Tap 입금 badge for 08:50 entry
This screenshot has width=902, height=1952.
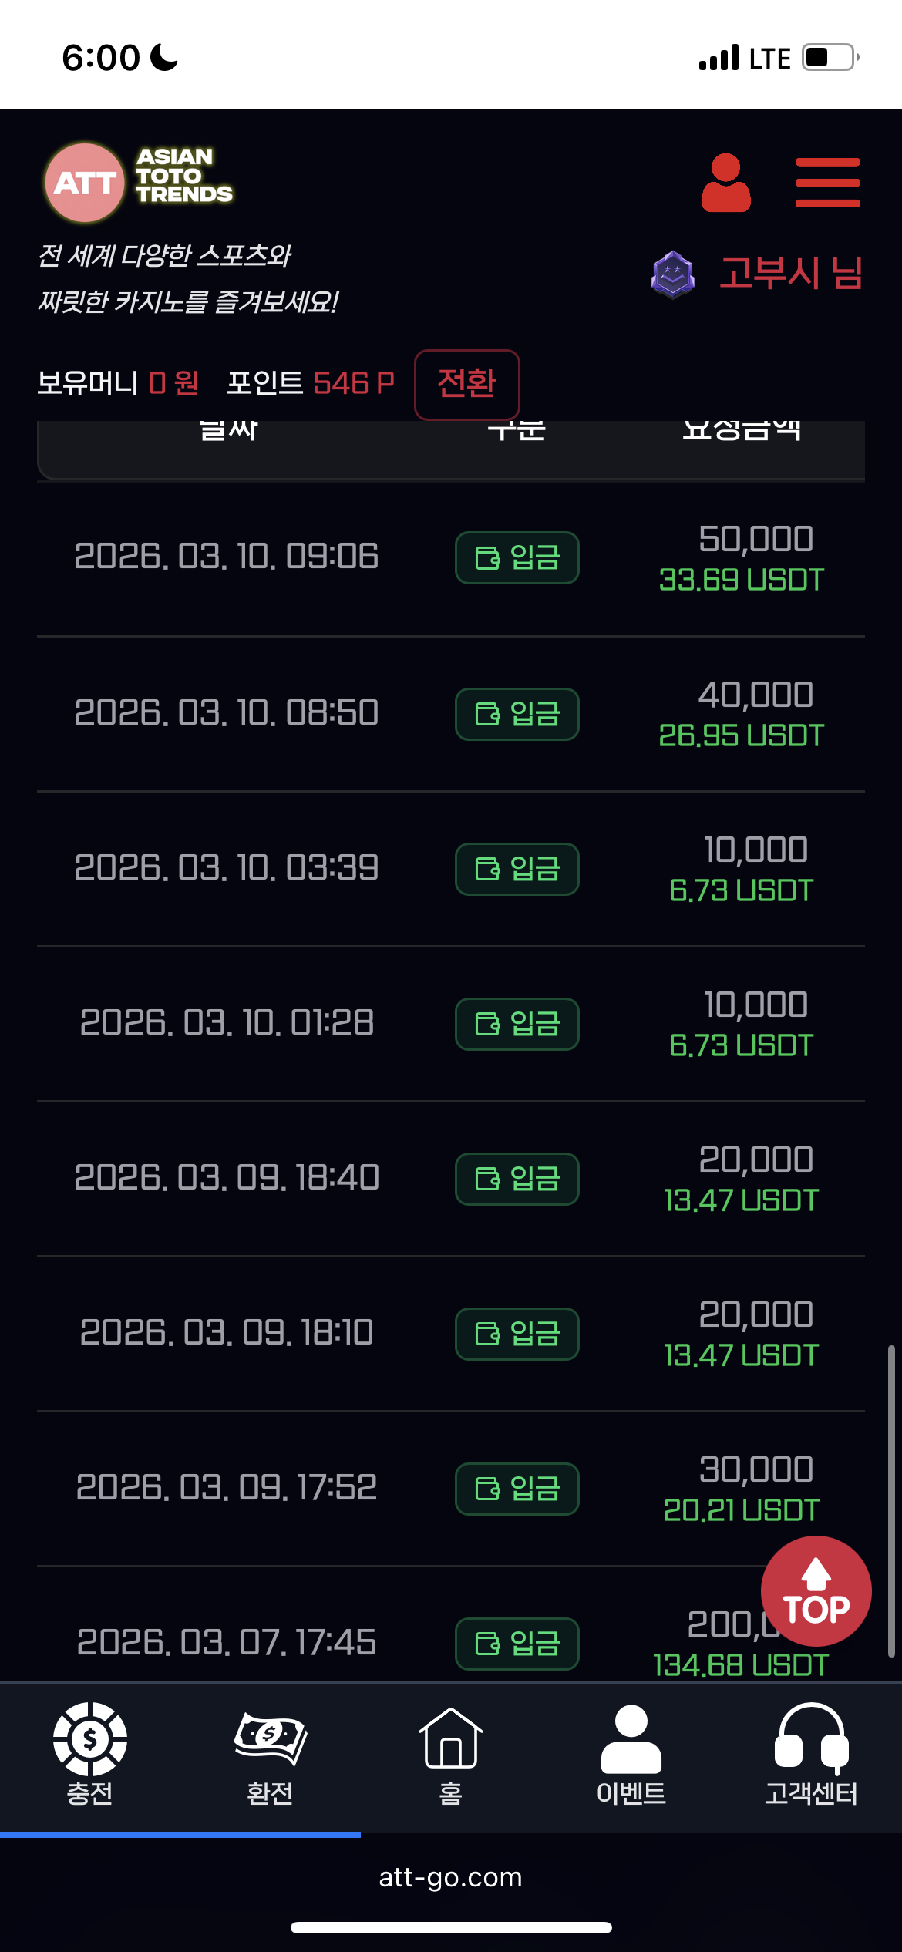pyautogui.click(x=517, y=714)
